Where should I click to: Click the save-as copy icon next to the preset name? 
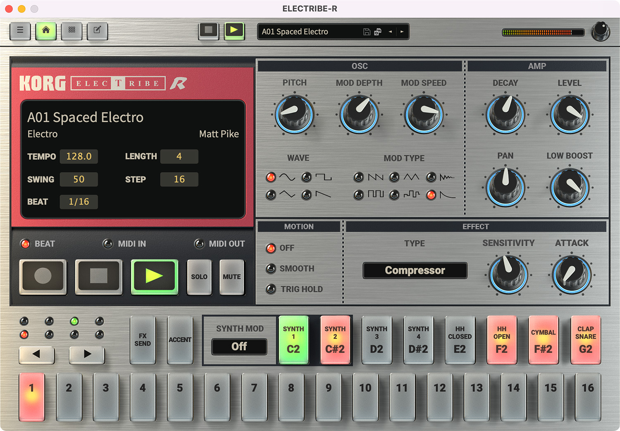[x=378, y=32]
